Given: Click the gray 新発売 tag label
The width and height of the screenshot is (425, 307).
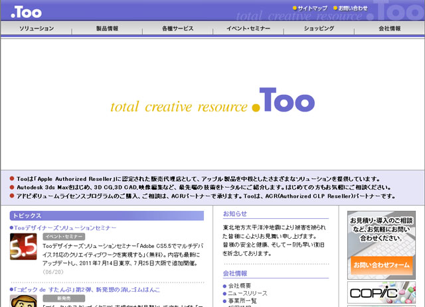Looking at the screenshot, I should coord(64,298).
